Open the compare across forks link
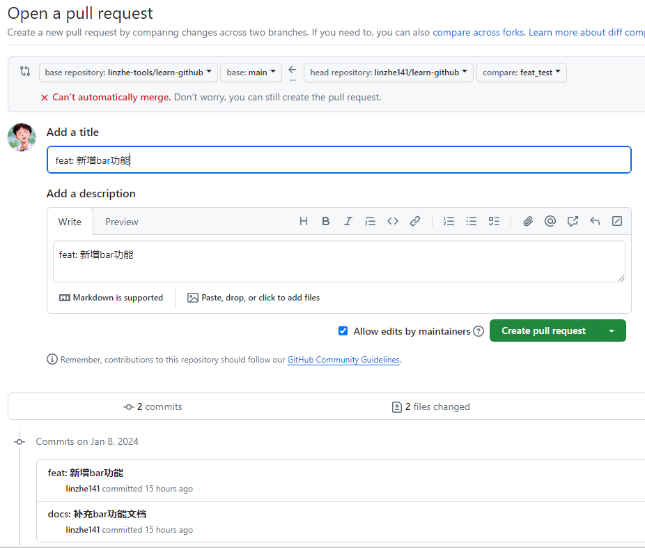The width and height of the screenshot is (645, 548). click(479, 33)
